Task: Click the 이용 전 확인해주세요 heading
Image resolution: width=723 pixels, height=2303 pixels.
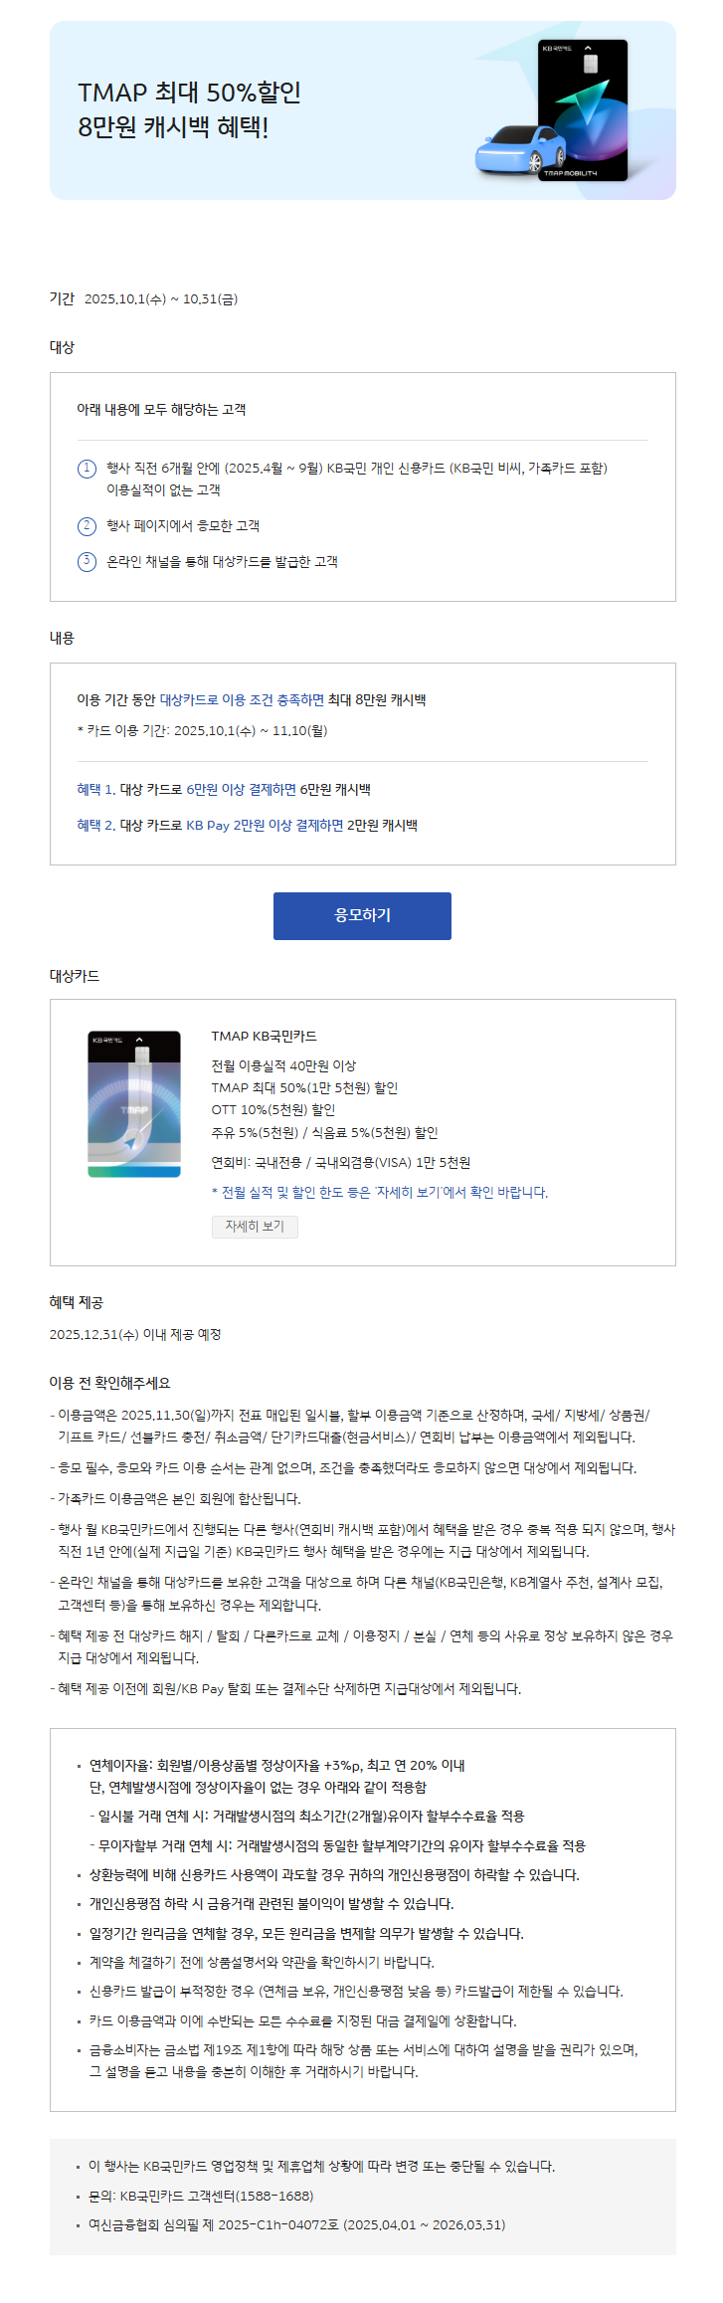Action: [109, 1383]
